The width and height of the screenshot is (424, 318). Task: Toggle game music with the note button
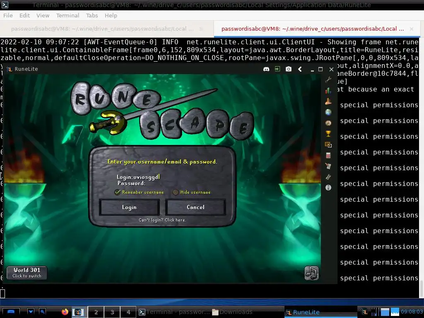311,273
